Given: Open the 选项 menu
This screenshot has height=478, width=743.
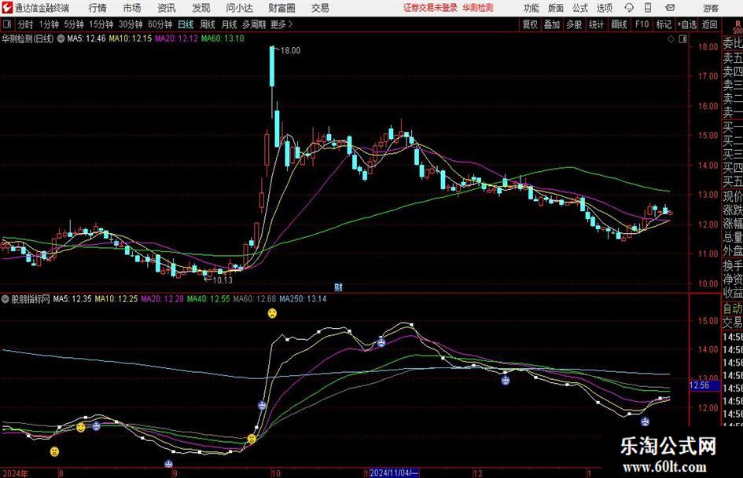Looking at the screenshot, I should pyautogui.click(x=604, y=8).
